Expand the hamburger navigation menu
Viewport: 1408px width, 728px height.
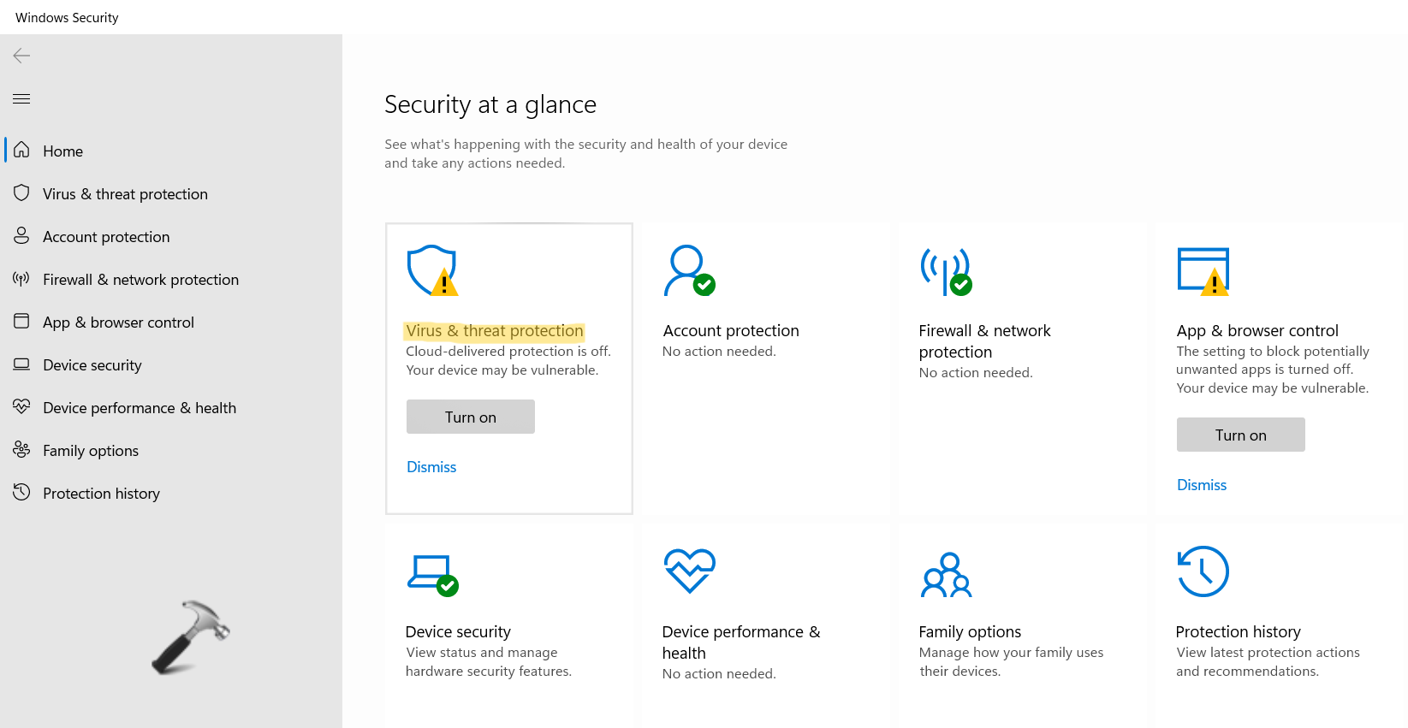[x=22, y=98]
